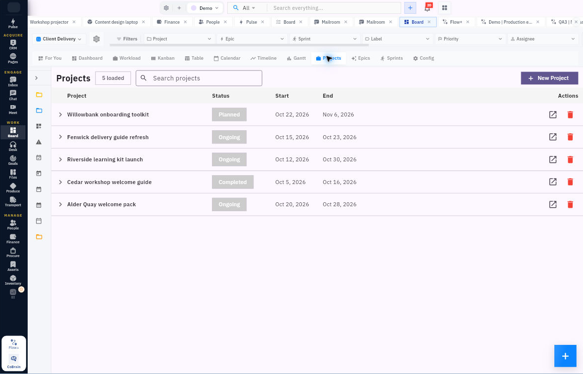Open the Procure module
Image resolution: width=583 pixels, height=374 pixels.
[x=13, y=252]
